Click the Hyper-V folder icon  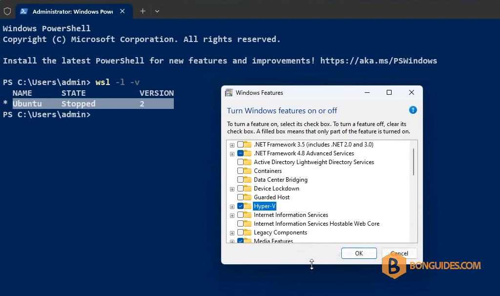tap(248, 206)
